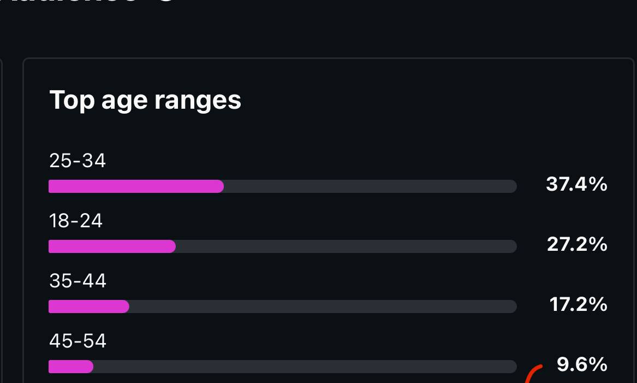Click the pink filled bar for 25-34
This screenshot has height=383, width=637.
coord(136,186)
